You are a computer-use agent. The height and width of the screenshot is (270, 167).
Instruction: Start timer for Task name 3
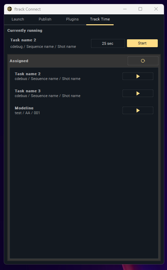pos(138,93)
